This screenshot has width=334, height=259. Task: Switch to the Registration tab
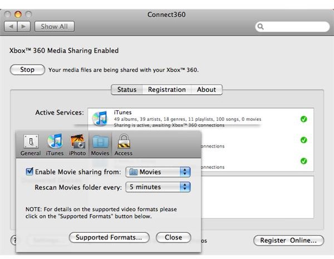(x=167, y=90)
